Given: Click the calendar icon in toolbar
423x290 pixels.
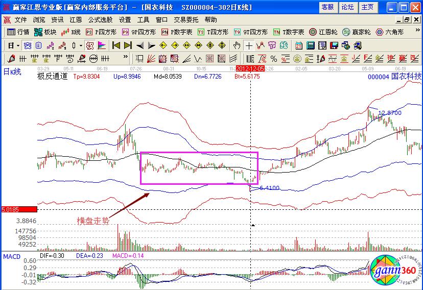Looking at the screenshot, I should click(x=298, y=45).
